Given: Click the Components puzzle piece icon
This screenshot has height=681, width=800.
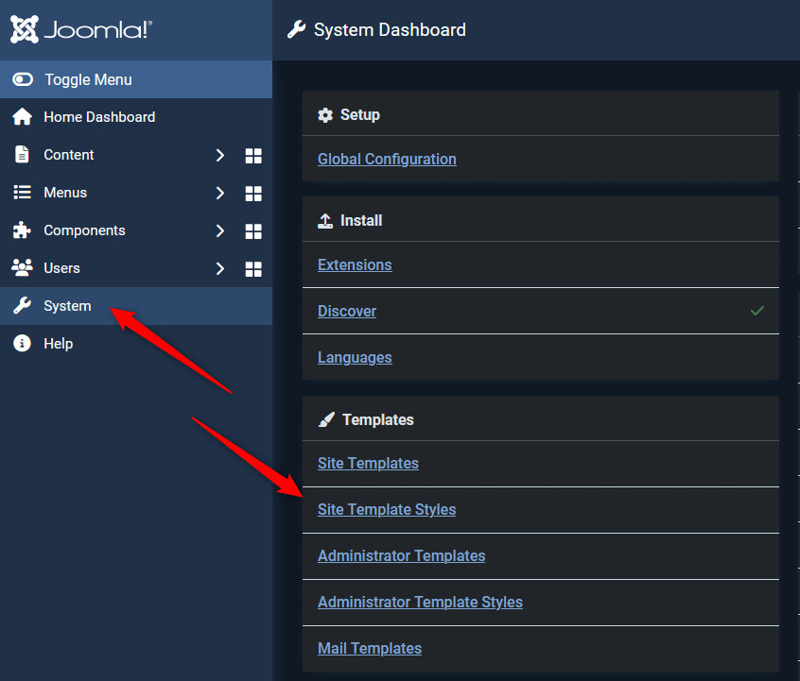Looking at the screenshot, I should (21, 230).
